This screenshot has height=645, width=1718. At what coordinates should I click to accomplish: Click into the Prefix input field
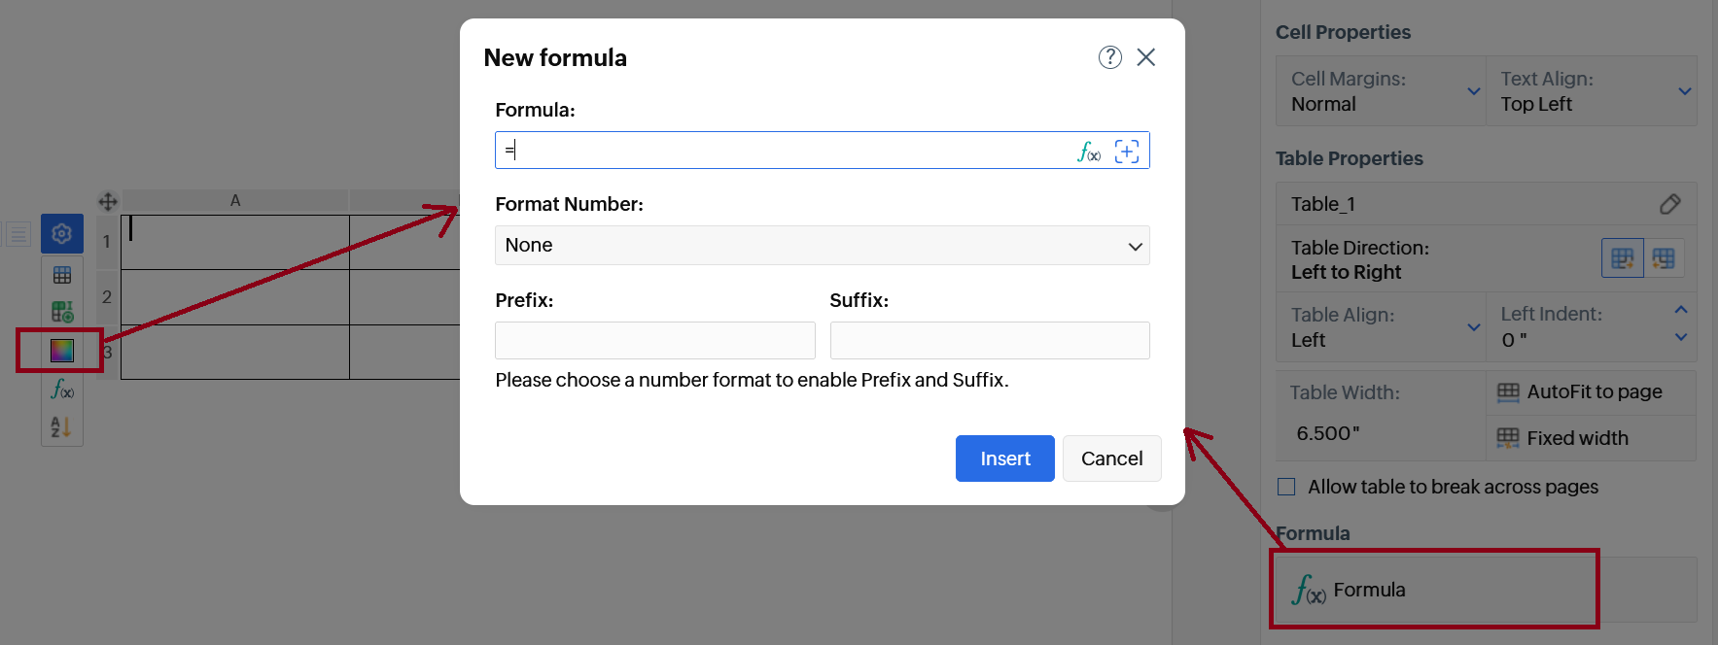coord(654,341)
